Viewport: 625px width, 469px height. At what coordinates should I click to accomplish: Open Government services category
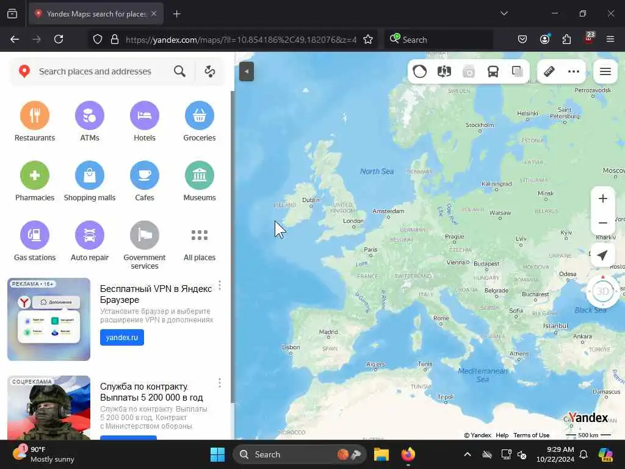144,245
